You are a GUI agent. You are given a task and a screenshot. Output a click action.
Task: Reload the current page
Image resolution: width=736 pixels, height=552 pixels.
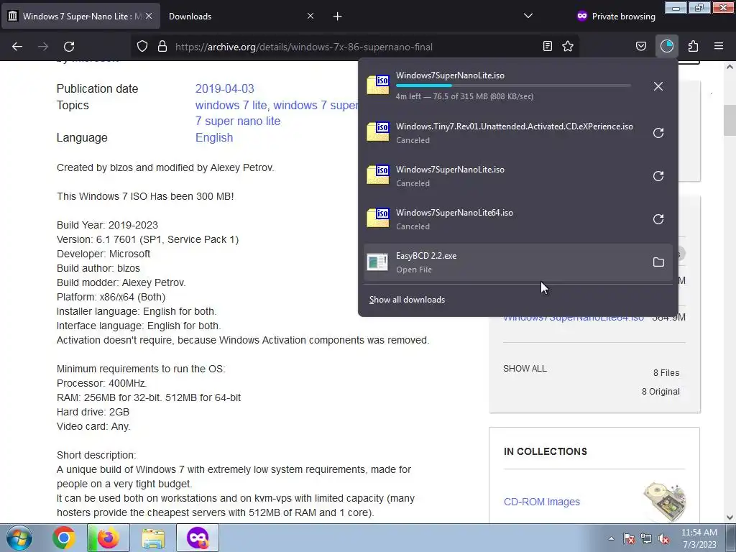tap(69, 47)
